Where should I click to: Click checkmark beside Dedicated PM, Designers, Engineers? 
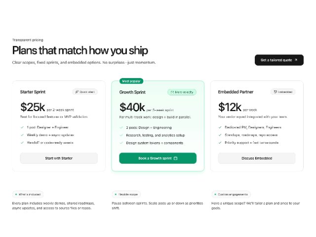[220, 127]
